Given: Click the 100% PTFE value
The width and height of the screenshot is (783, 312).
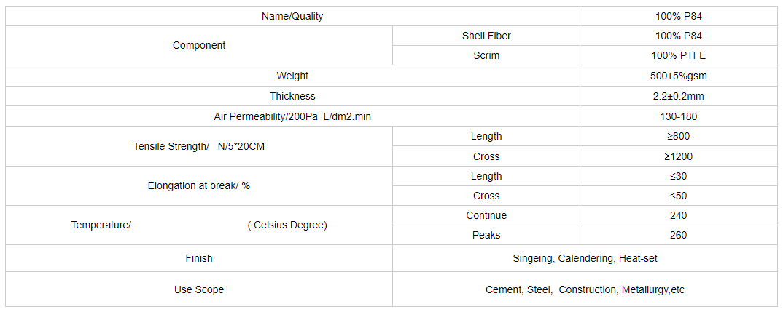Looking at the screenshot, I should [678, 55].
